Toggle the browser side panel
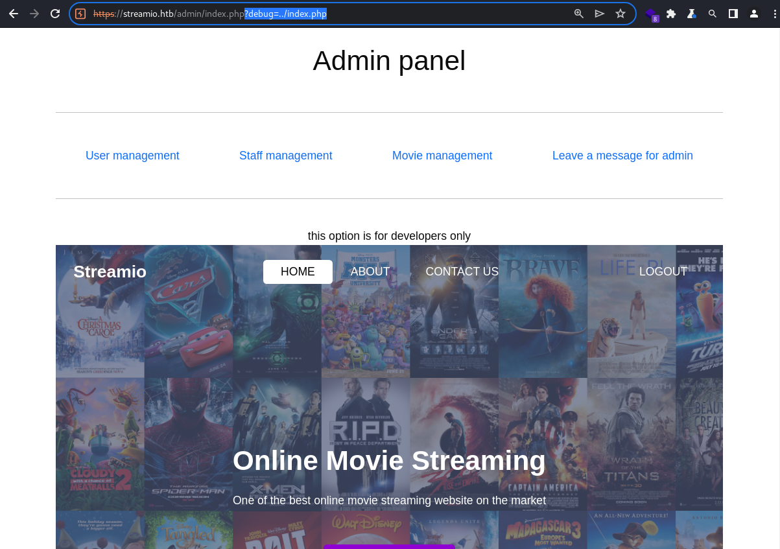Viewport: 780px width, 549px height. click(733, 14)
